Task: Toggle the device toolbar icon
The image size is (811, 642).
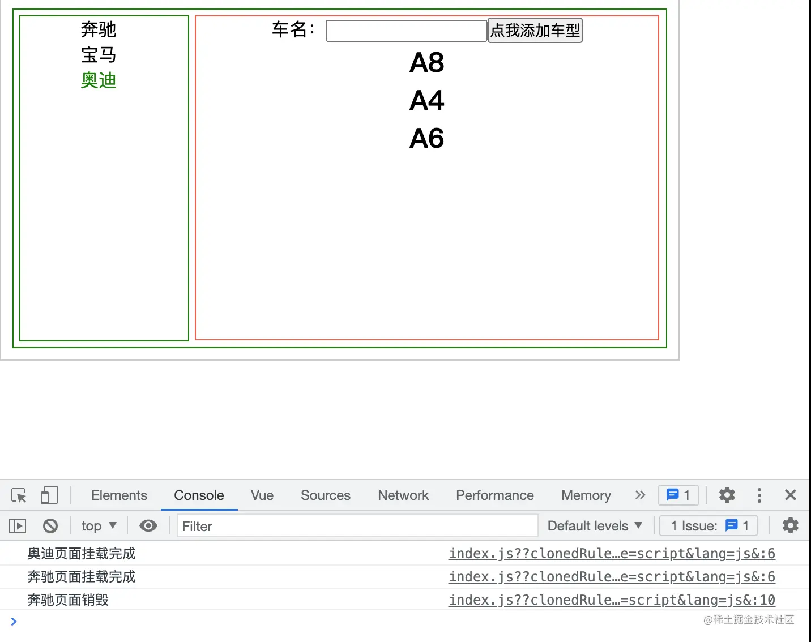Action: (x=49, y=495)
